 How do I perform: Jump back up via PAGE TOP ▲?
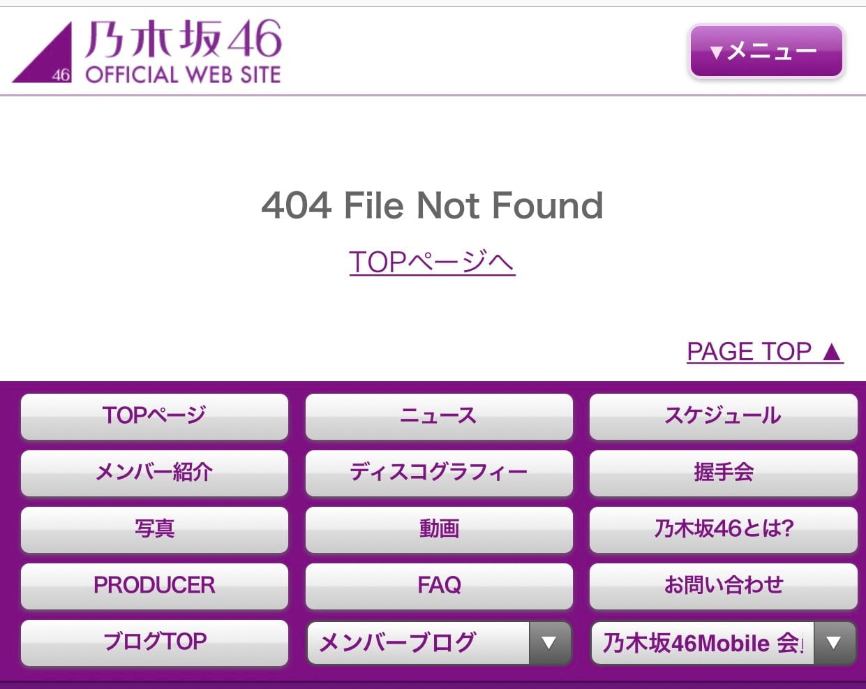point(765,351)
